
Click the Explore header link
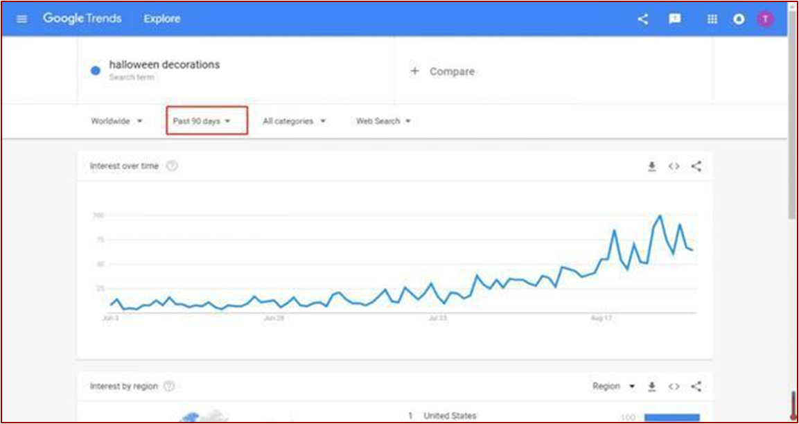click(x=161, y=19)
